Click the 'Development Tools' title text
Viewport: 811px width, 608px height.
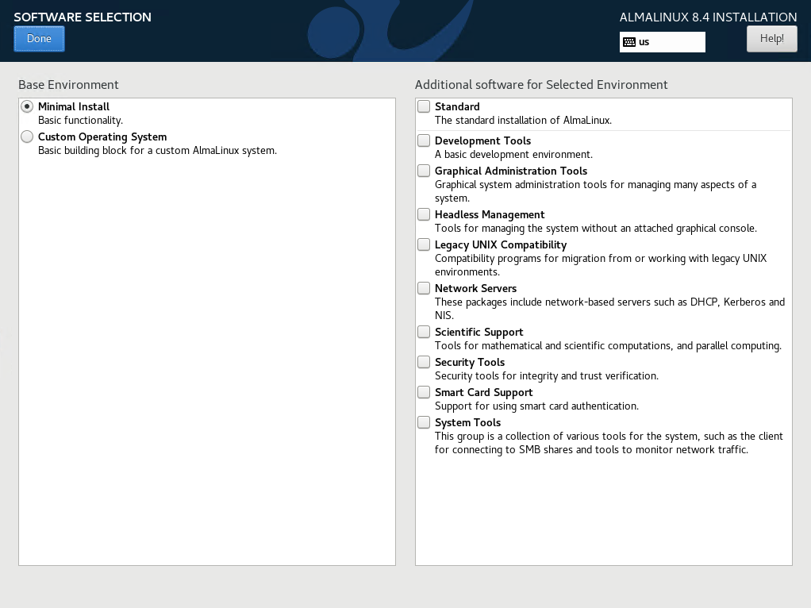pos(482,140)
